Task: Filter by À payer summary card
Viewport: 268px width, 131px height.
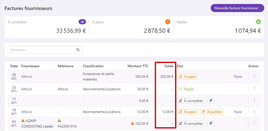Action: tap(131, 27)
